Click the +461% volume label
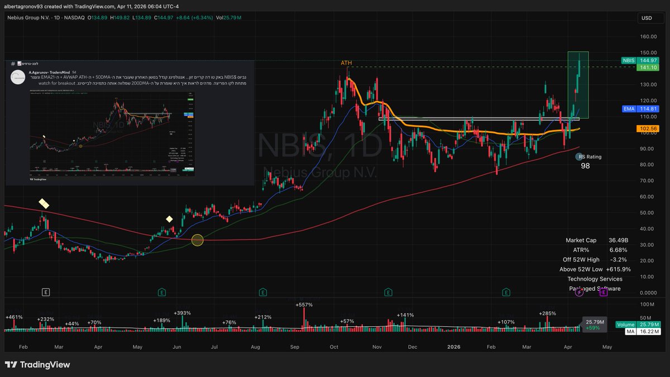This screenshot has height=377, width=670. [13, 317]
